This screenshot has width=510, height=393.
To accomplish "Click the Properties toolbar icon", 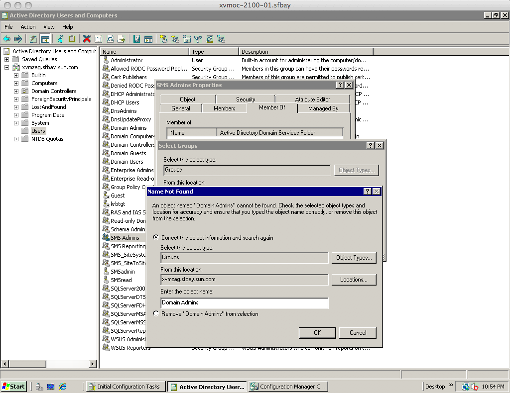I will [98, 39].
